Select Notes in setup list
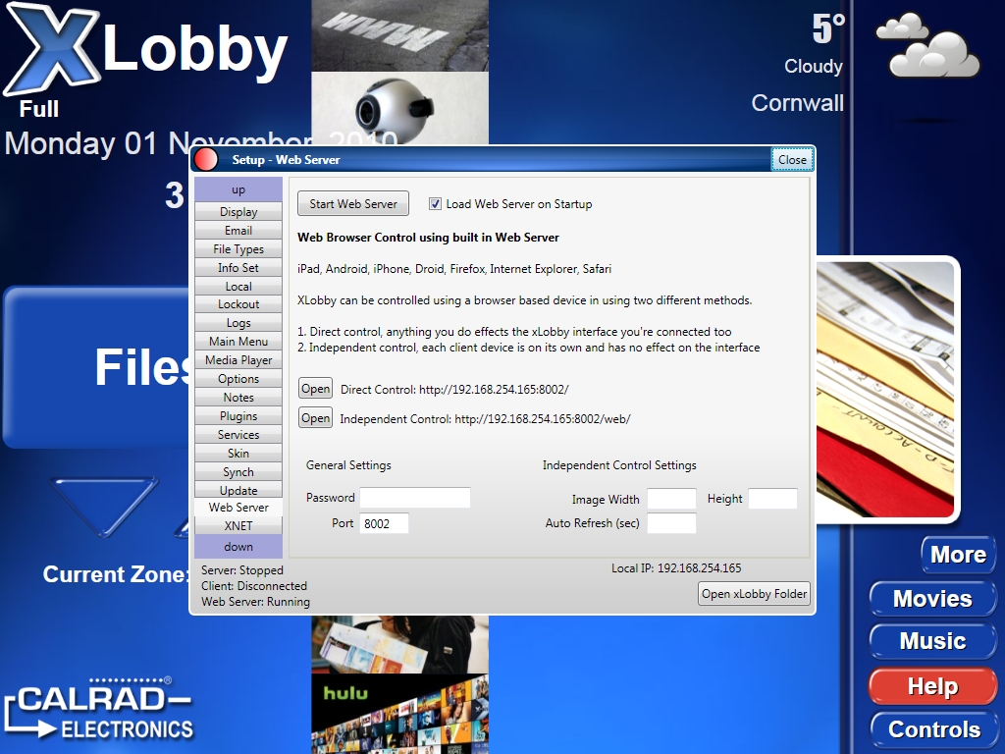 [x=238, y=397]
